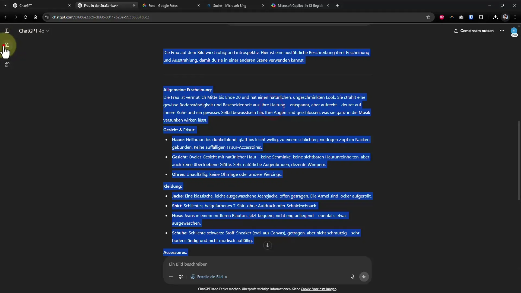
Task: Click the 'Shirt:' bullet label
Action: tap(177, 206)
